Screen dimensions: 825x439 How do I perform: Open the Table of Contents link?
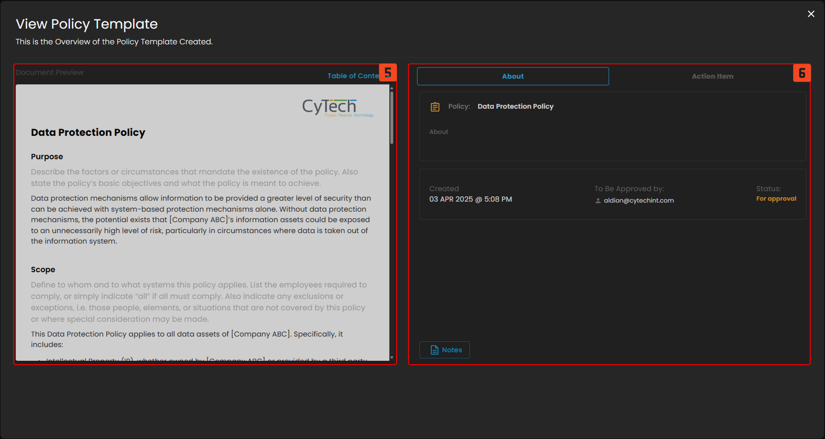coord(353,76)
